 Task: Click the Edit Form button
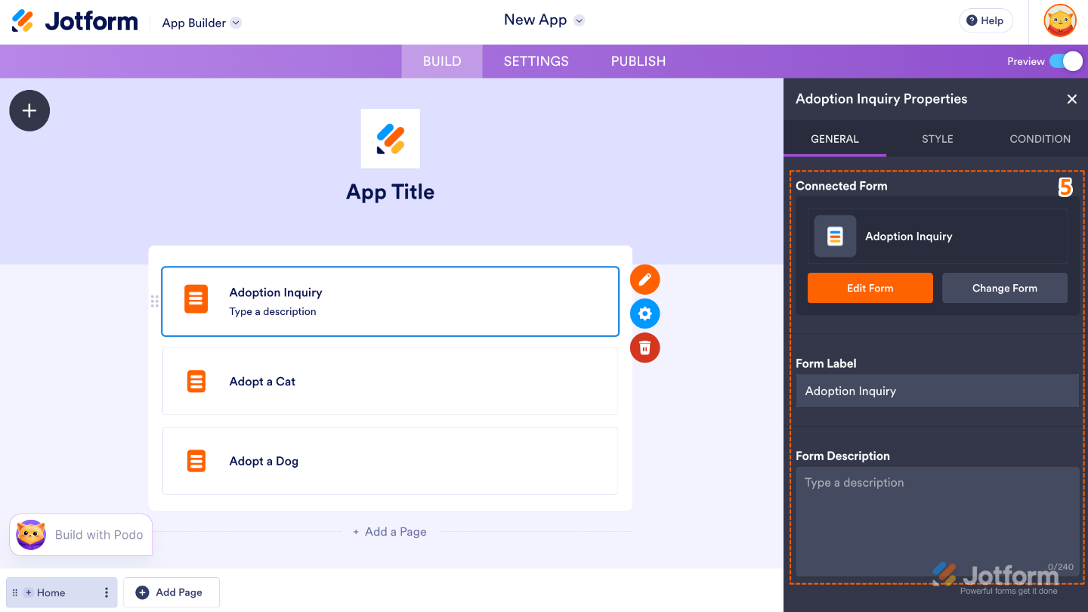tap(870, 288)
